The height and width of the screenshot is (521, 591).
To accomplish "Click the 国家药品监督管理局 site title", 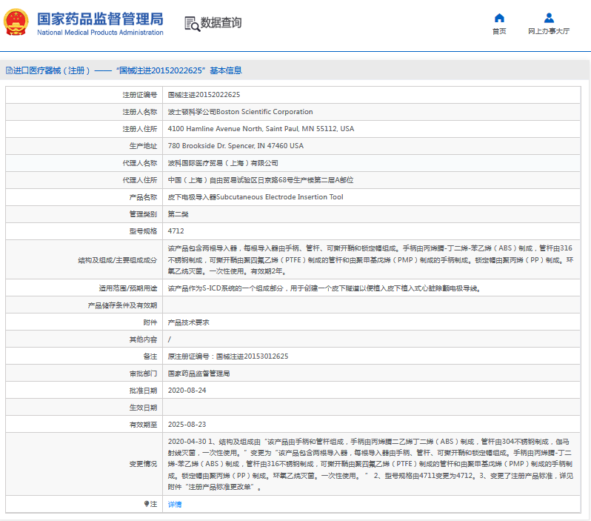I will (x=99, y=19).
